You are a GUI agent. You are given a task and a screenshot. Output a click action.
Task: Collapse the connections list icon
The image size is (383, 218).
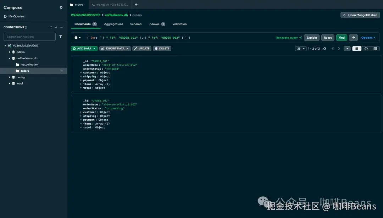click(51, 27)
